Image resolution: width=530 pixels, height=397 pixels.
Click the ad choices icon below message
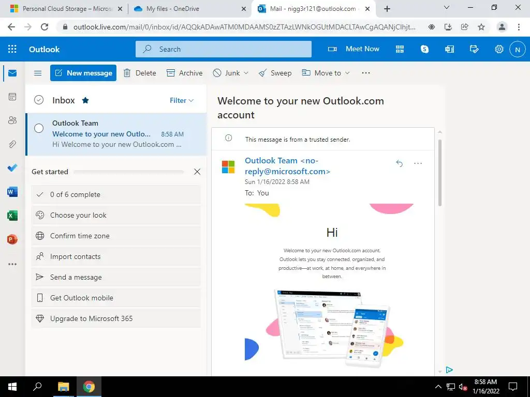[449, 370]
